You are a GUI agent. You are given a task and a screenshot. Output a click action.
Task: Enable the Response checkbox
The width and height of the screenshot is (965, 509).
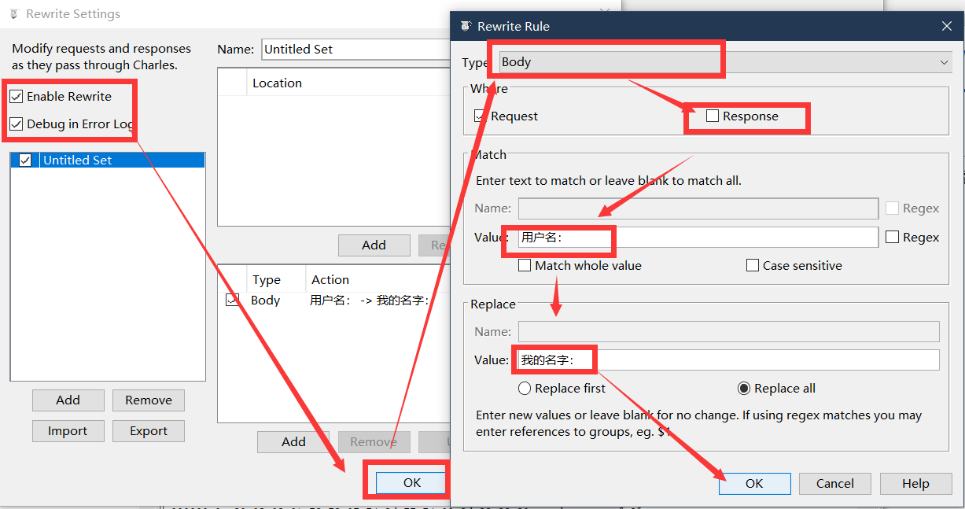pos(713,116)
